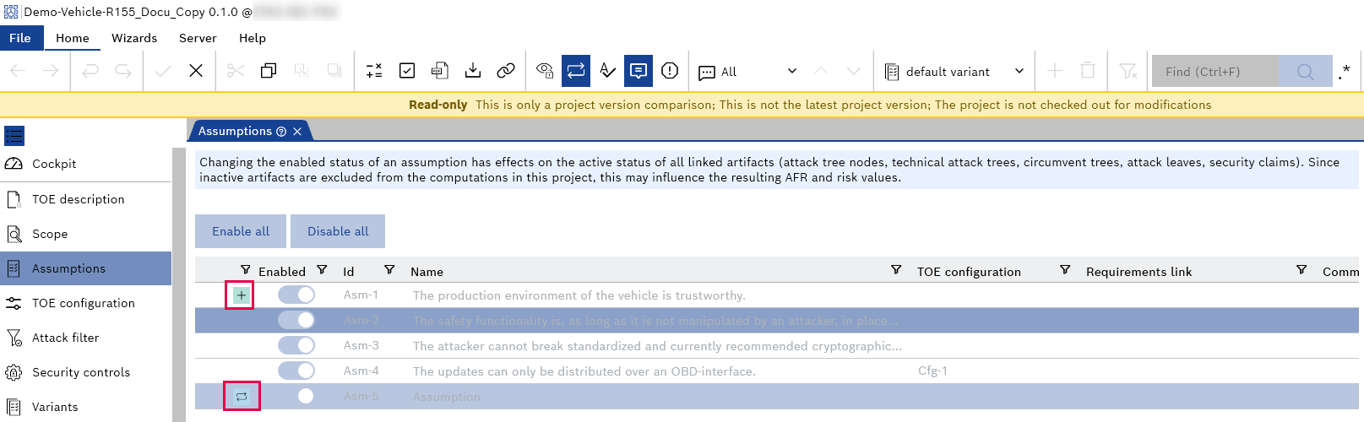Click the 'Disable all' button

point(338,231)
